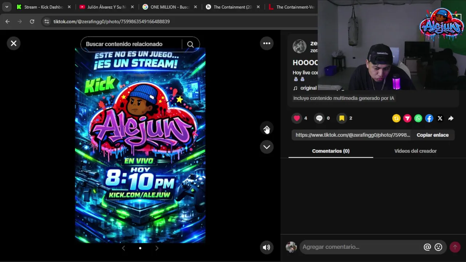
Task: Go forward with the browser forward arrow
Action: click(20, 21)
